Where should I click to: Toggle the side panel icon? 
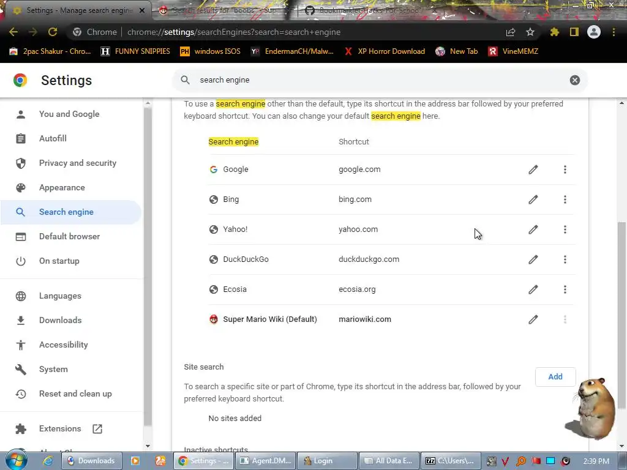(574, 32)
